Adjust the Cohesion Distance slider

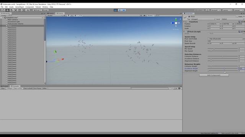pyautogui.click(x=223, y=56)
